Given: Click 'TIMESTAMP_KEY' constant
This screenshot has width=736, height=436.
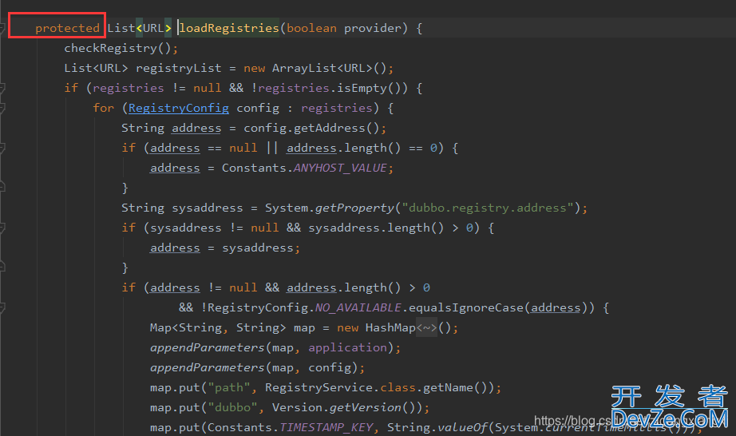Looking at the screenshot, I should pos(326,427).
